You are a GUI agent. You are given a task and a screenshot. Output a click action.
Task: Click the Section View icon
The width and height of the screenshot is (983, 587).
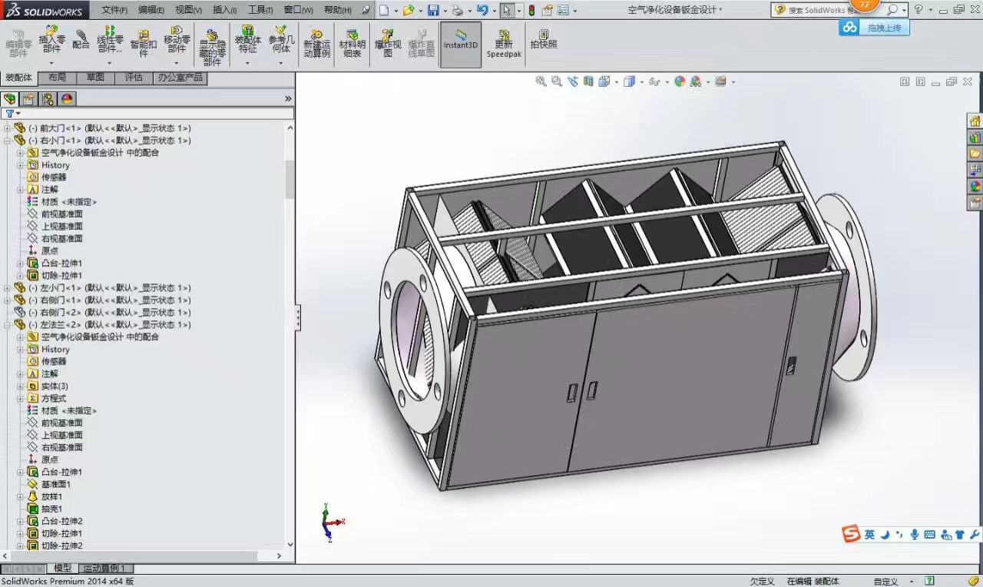(x=588, y=81)
